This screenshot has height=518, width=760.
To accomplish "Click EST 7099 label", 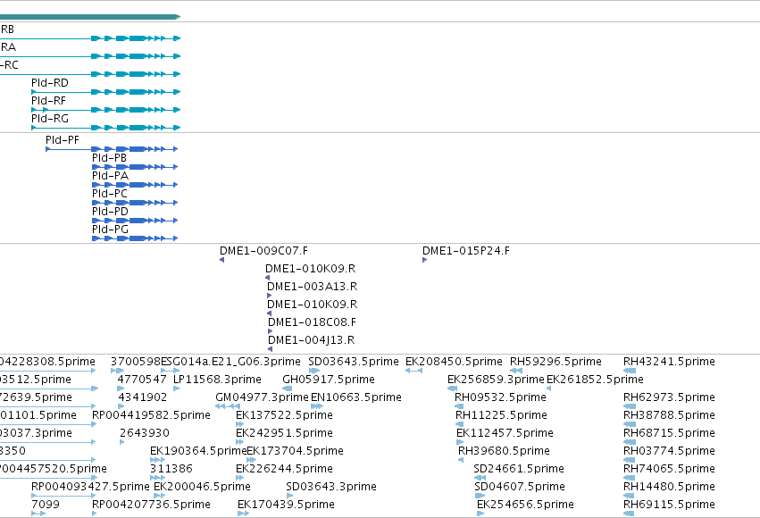I will (46, 505).
